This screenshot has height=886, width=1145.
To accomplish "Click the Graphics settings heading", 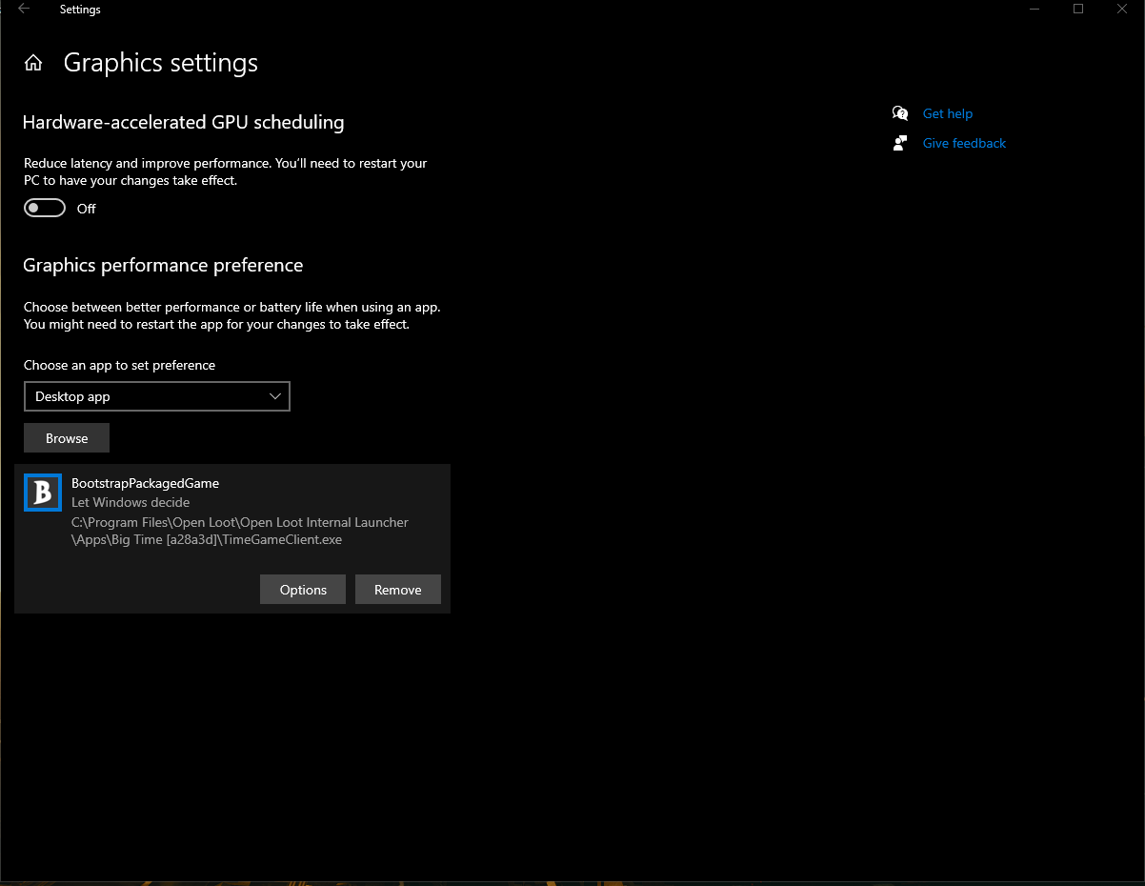I will coord(161,63).
